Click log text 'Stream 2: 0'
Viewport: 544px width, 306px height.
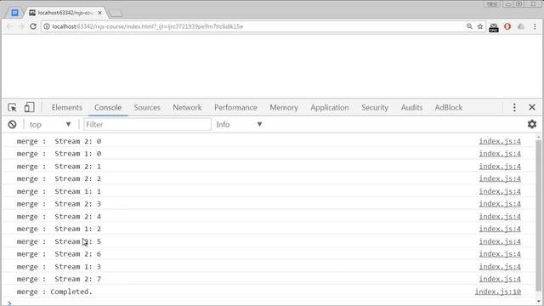(77, 141)
